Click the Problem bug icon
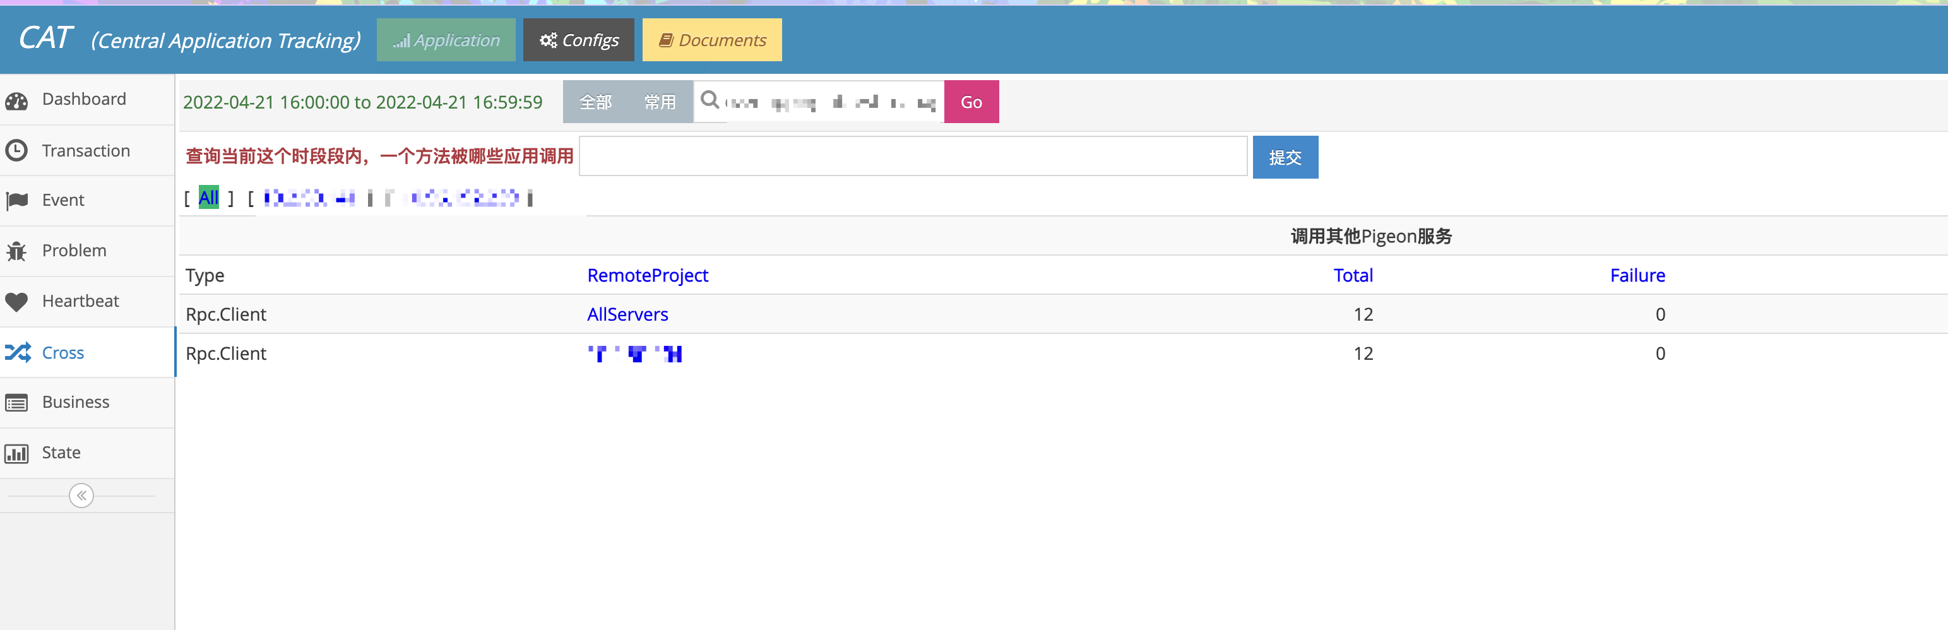Viewport: 1948px width, 630px height. [16, 251]
